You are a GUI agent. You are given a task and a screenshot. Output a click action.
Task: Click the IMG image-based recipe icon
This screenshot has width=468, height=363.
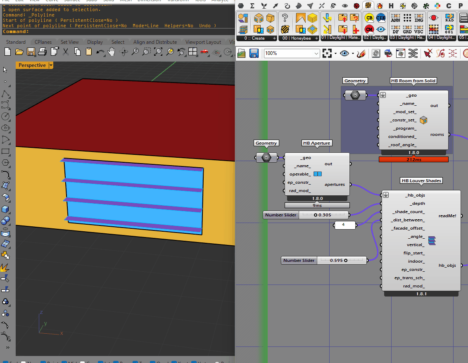[x=419, y=18]
